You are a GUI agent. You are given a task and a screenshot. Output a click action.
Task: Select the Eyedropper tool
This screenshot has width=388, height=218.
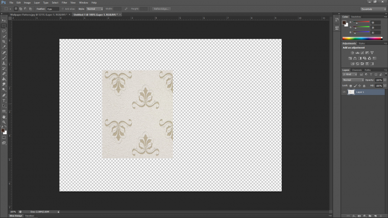[4, 47]
